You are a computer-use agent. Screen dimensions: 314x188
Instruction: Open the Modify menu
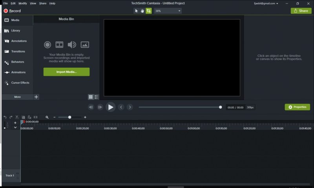tap(23, 4)
